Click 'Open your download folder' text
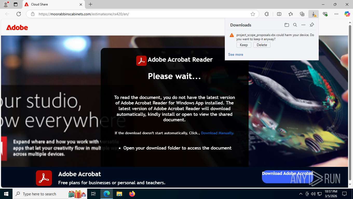The width and height of the screenshot is (353, 199). point(177,148)
